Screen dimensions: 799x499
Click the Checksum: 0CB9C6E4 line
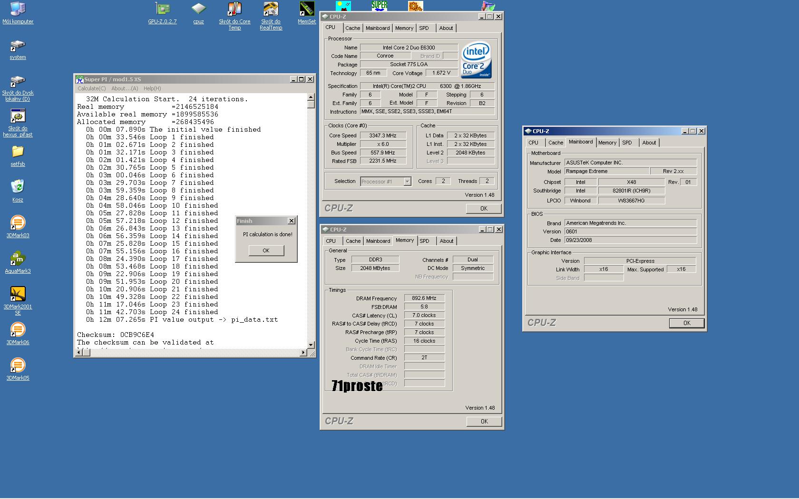116,335
